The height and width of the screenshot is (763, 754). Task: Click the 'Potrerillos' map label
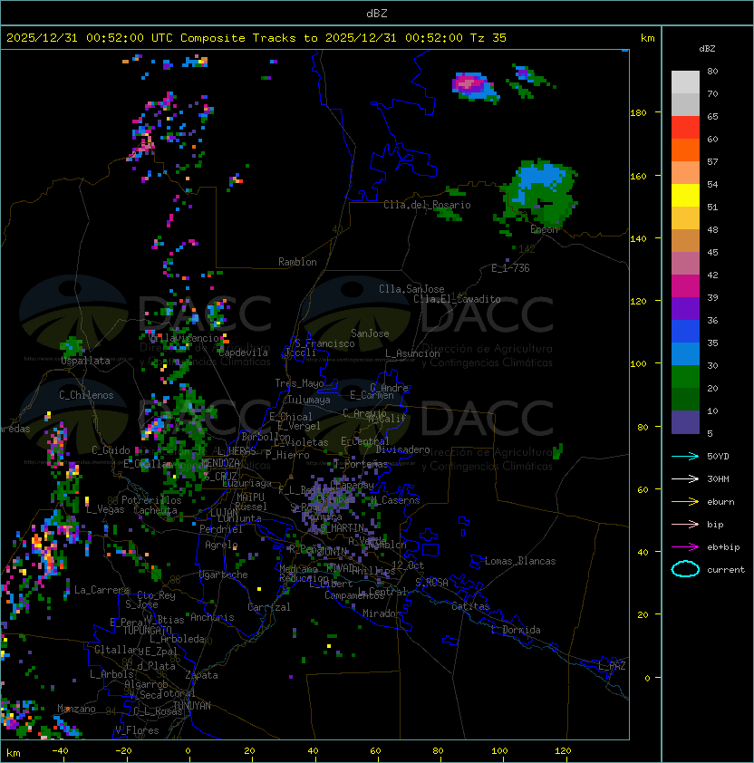[x=151, y=500]
